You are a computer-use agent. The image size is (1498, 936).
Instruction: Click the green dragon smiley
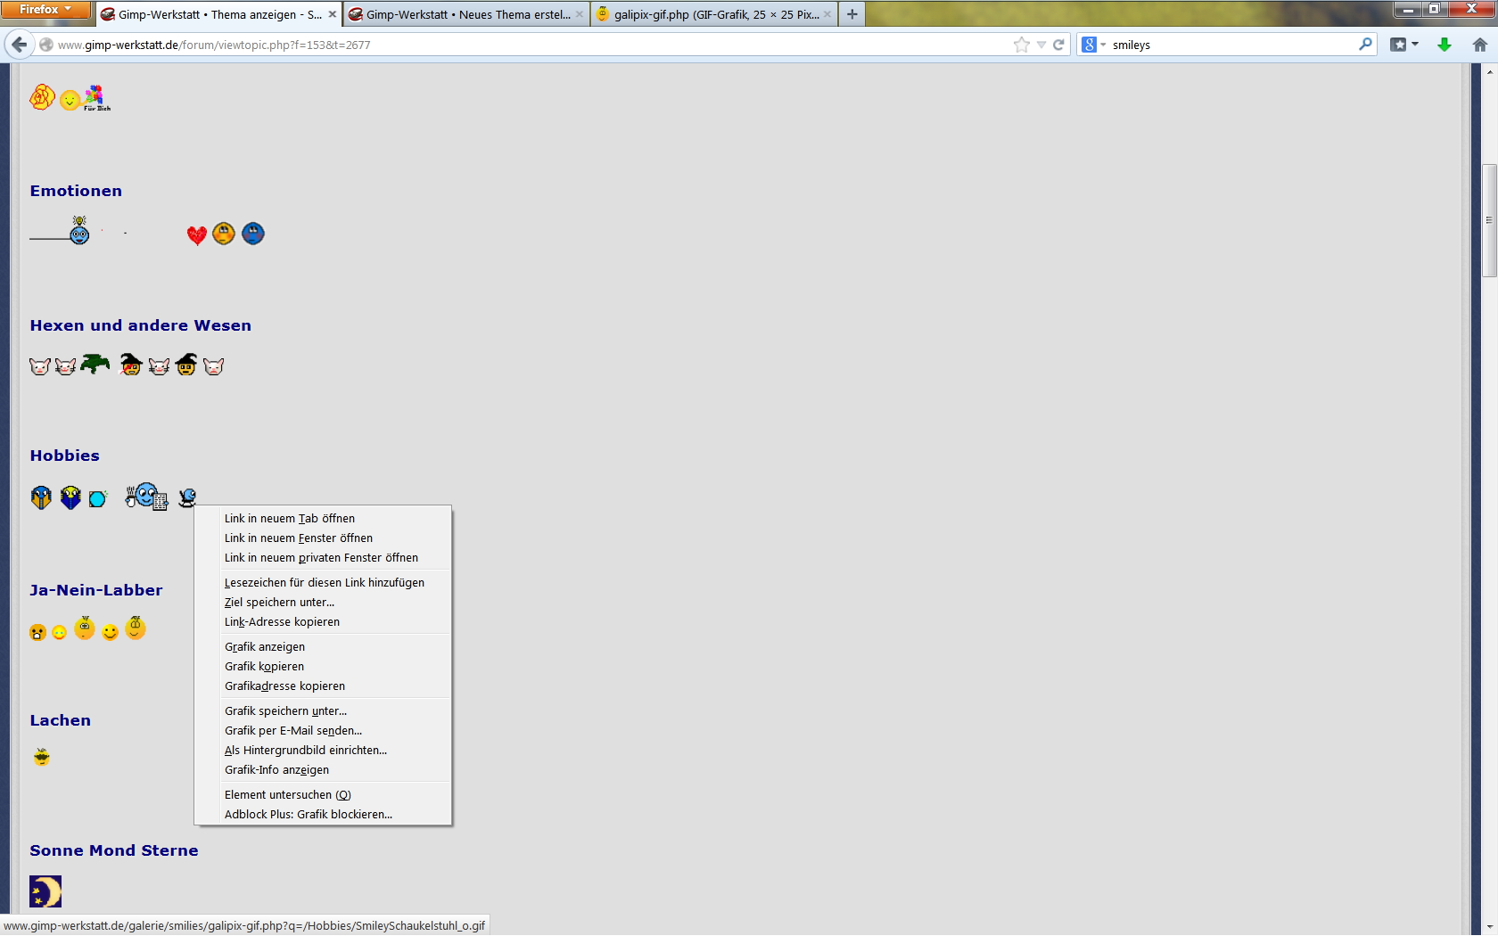click(x=95, y=363)
